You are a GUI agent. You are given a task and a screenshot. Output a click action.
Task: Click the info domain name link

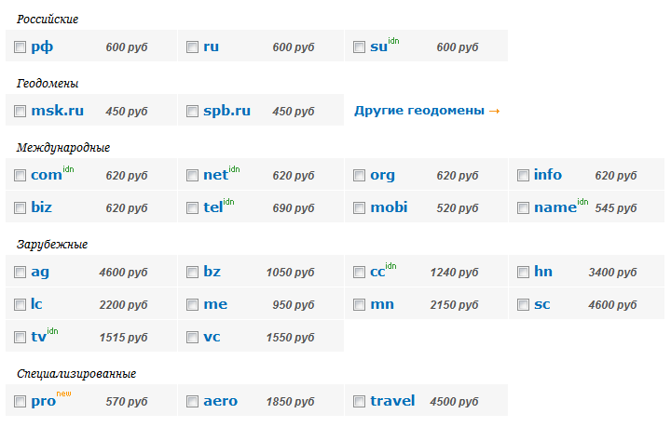pos(548,175)
